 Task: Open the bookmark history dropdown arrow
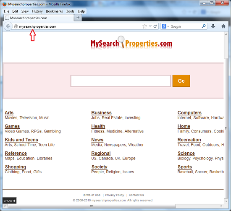pos(150,26)
